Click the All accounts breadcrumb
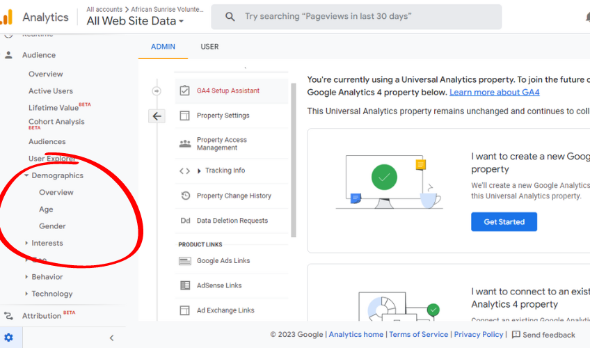Image resolution: width=590 pixels, height=348 pixels. click(x=104, y=10)
